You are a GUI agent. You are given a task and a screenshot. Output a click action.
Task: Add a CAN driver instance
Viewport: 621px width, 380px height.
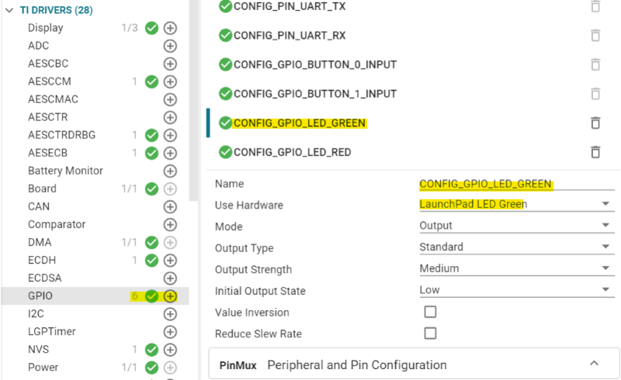click(170, 207)
